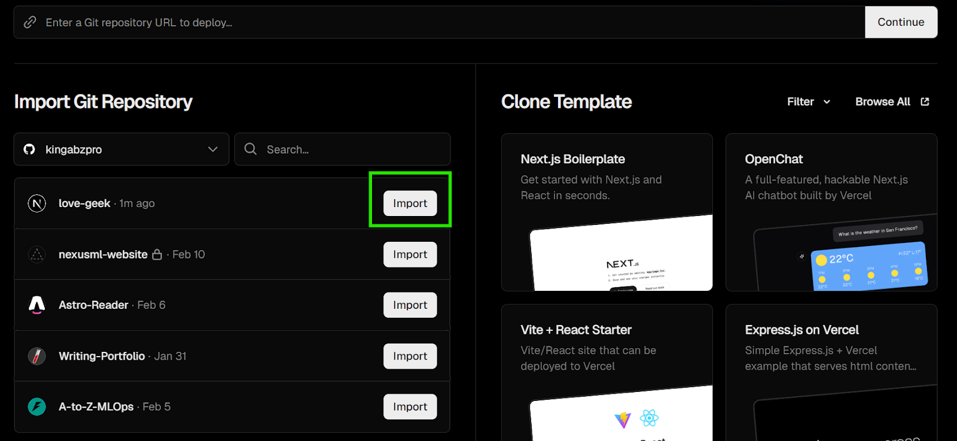Select the Next.js Boilerplate title
Viewport: 957px width, 441px height.
pyautogui.click(x=573, y=159)
